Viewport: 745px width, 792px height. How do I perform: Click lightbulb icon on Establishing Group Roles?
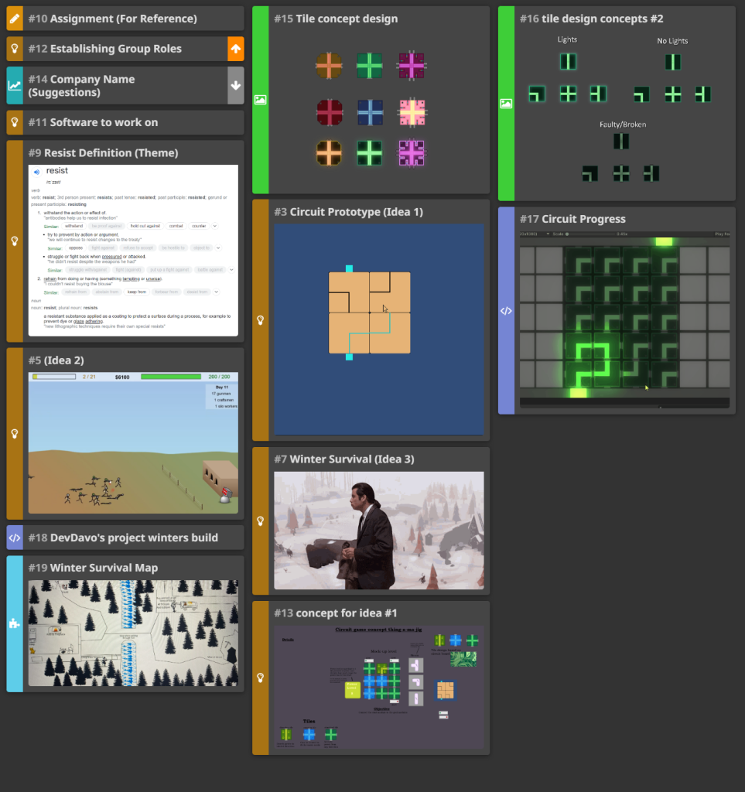(15, 49)
